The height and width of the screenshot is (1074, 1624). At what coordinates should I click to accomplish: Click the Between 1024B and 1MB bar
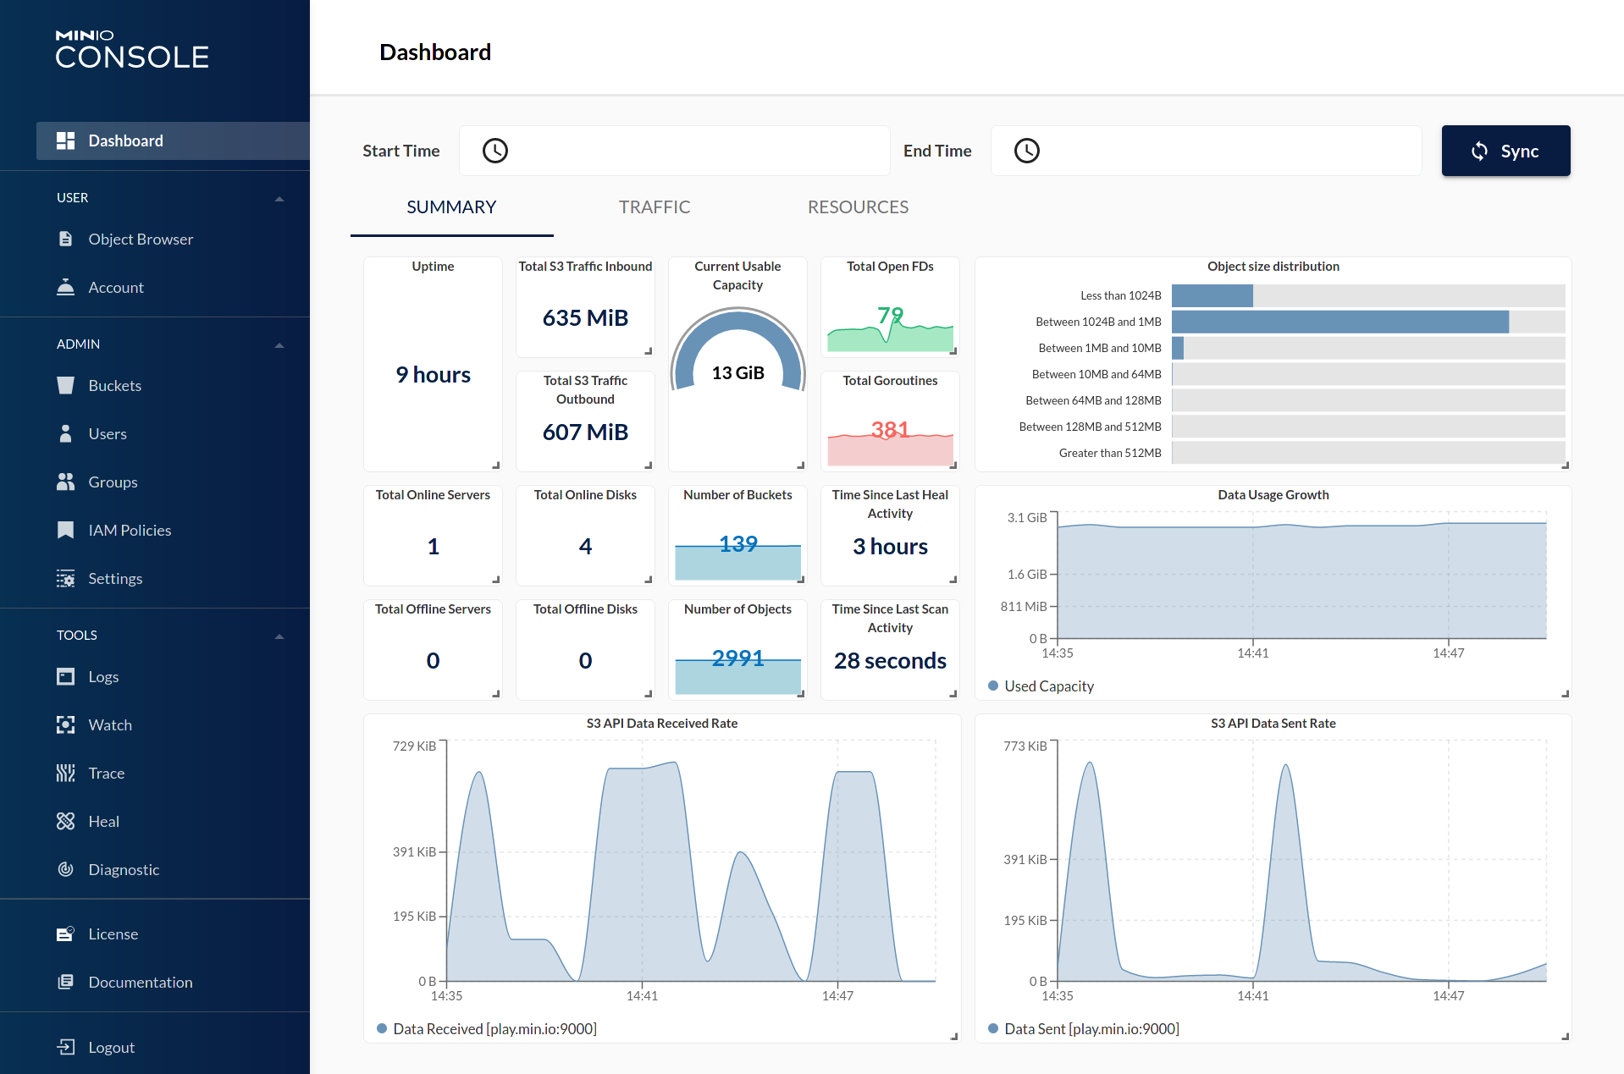[1340, 322]
